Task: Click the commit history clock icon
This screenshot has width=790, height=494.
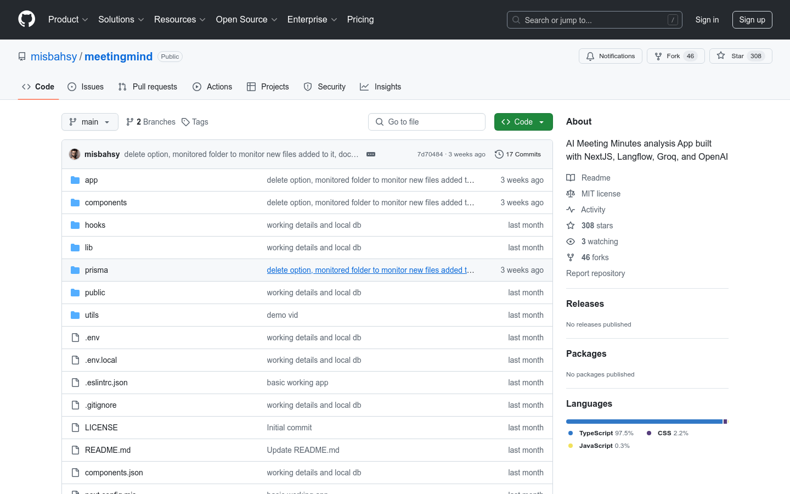Action: 499,154
